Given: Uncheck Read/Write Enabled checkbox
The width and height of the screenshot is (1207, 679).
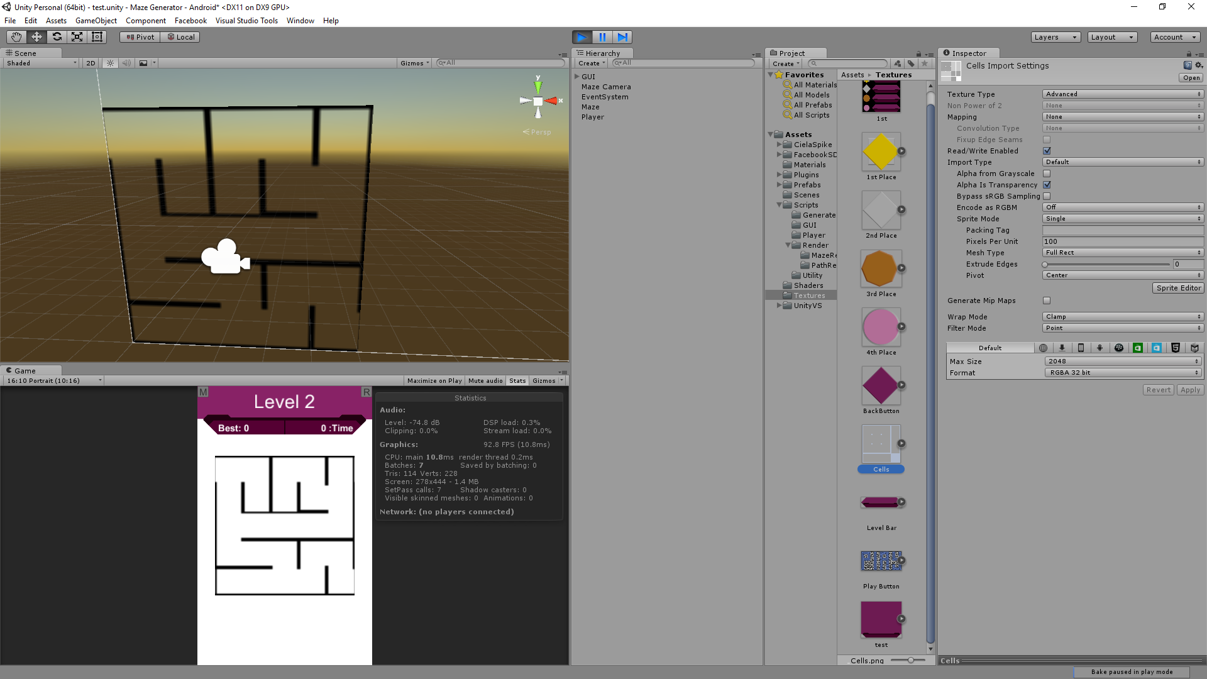Looking at the screenshot, I should (1047, 151).
